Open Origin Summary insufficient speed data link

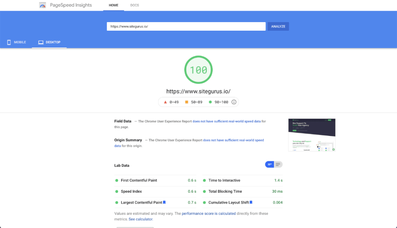tap(234, 140)
